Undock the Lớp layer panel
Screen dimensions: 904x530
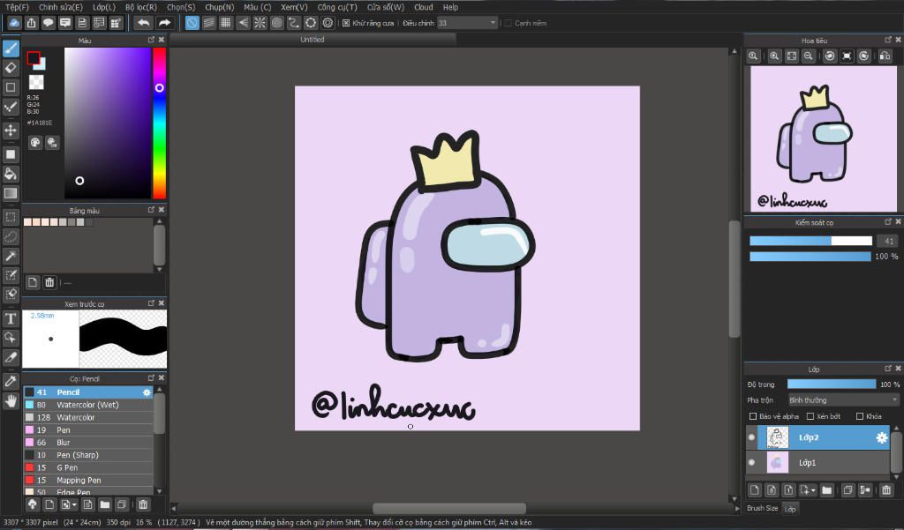888,368
